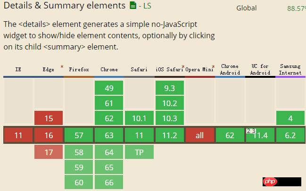Click the Samsung Internet column header
306x191 pixels.
[290, 70]
